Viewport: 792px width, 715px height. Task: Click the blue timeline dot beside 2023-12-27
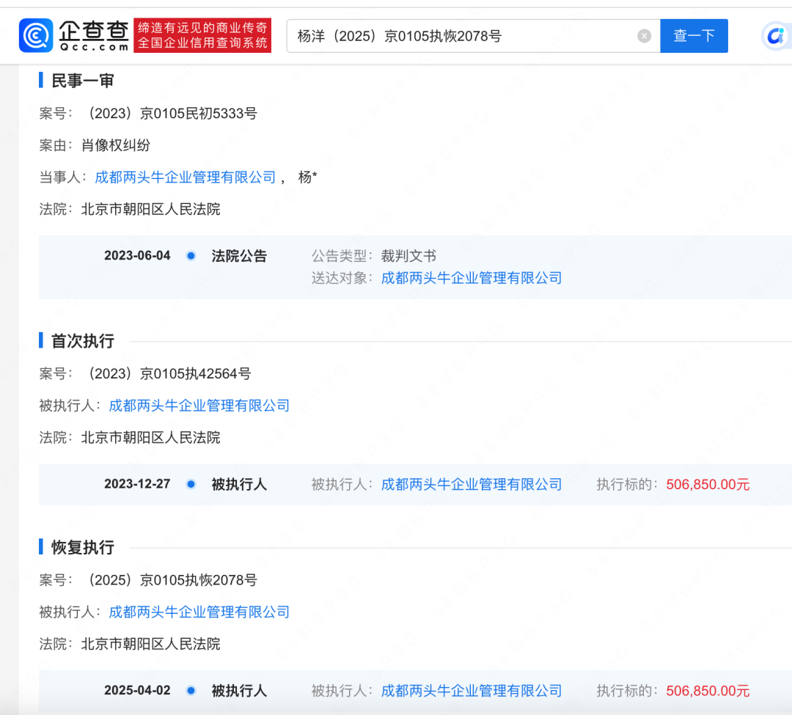coord(191,484)
